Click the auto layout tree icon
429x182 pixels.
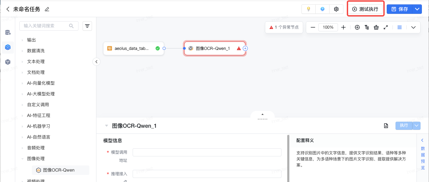(x=367, y=27)
